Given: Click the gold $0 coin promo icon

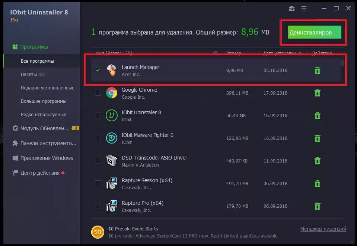Looking at the screenshot, I should (x=98, y=232).
